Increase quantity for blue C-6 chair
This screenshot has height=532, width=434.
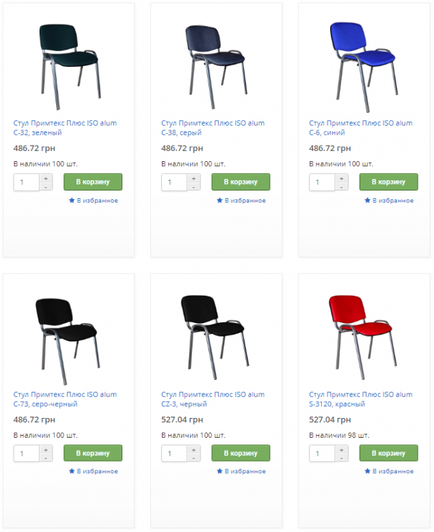pos(342,178)
